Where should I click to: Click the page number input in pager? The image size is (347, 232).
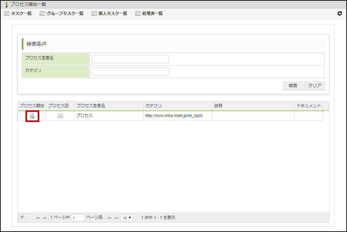(x=78, y=218)
